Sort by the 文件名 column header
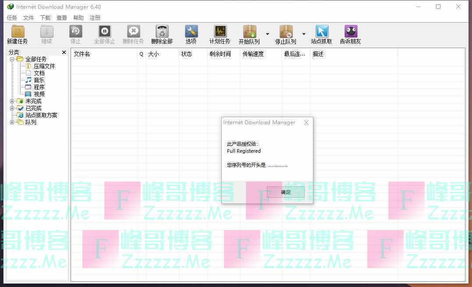The image size is (472, 287). (x=104, y=54)
